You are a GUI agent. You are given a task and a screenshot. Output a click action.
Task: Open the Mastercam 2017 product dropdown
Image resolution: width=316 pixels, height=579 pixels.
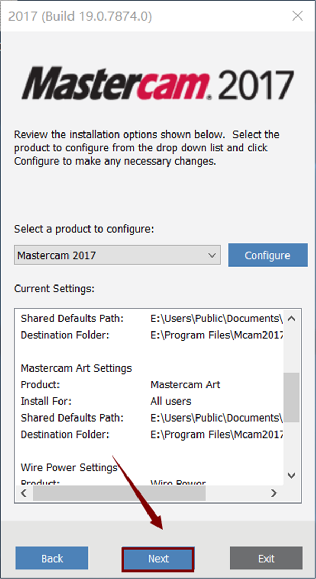pyautogui.click(x=117, y=255)
